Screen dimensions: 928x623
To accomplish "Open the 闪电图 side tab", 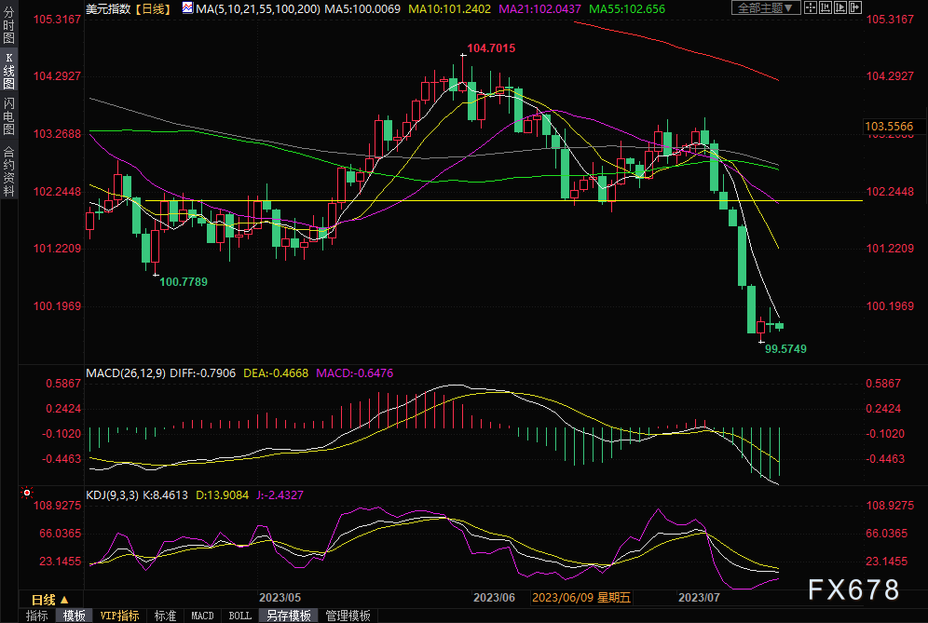I will click(x=8, y=115).
